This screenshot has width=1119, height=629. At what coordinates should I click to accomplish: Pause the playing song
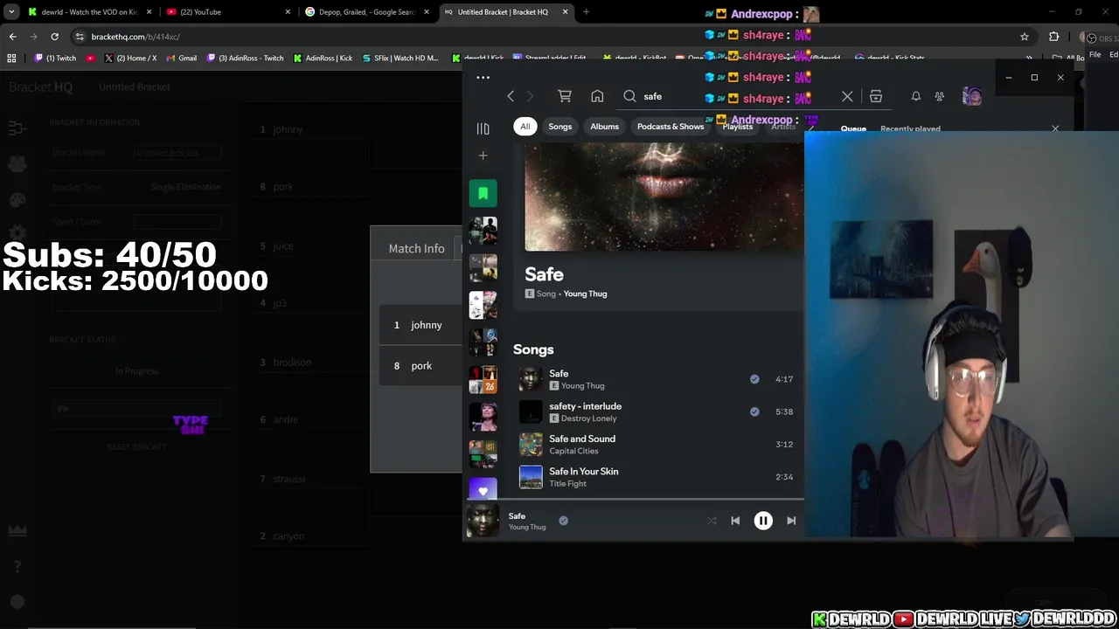coord(763,521)
